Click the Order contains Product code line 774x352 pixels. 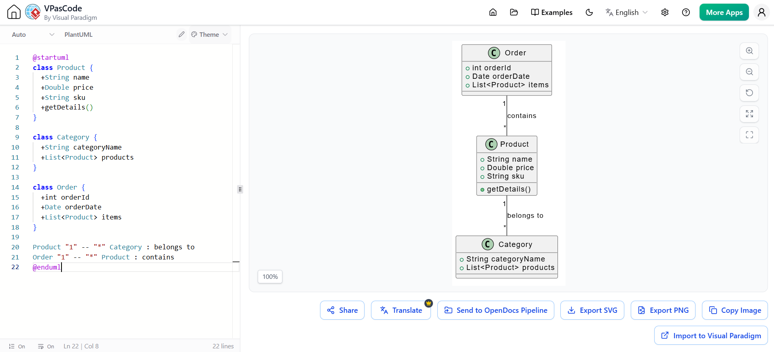click(x=104, y=257)
